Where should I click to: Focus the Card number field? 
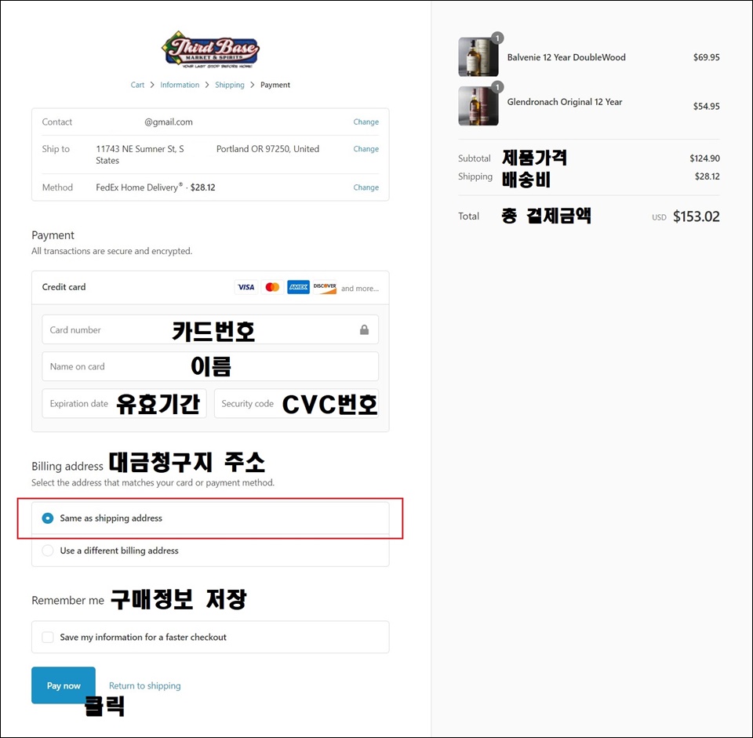(210, 329)
